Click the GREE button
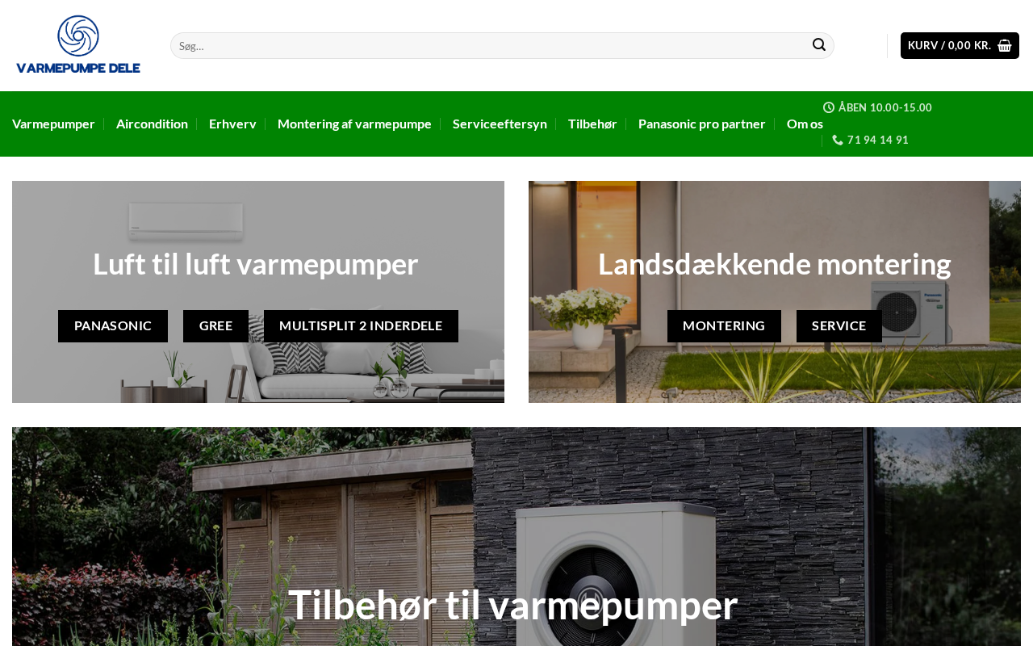This screenshot has width=1033, height=646. pyautogui.click(x=215, y=326)
